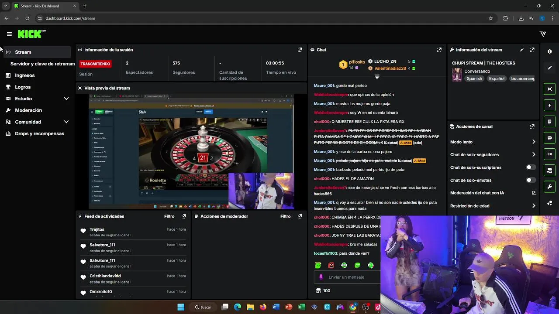Select the fourth green smiling emote
Image resolution: width=559 pixels, height=314 pixels.
(x=358, y=265)
